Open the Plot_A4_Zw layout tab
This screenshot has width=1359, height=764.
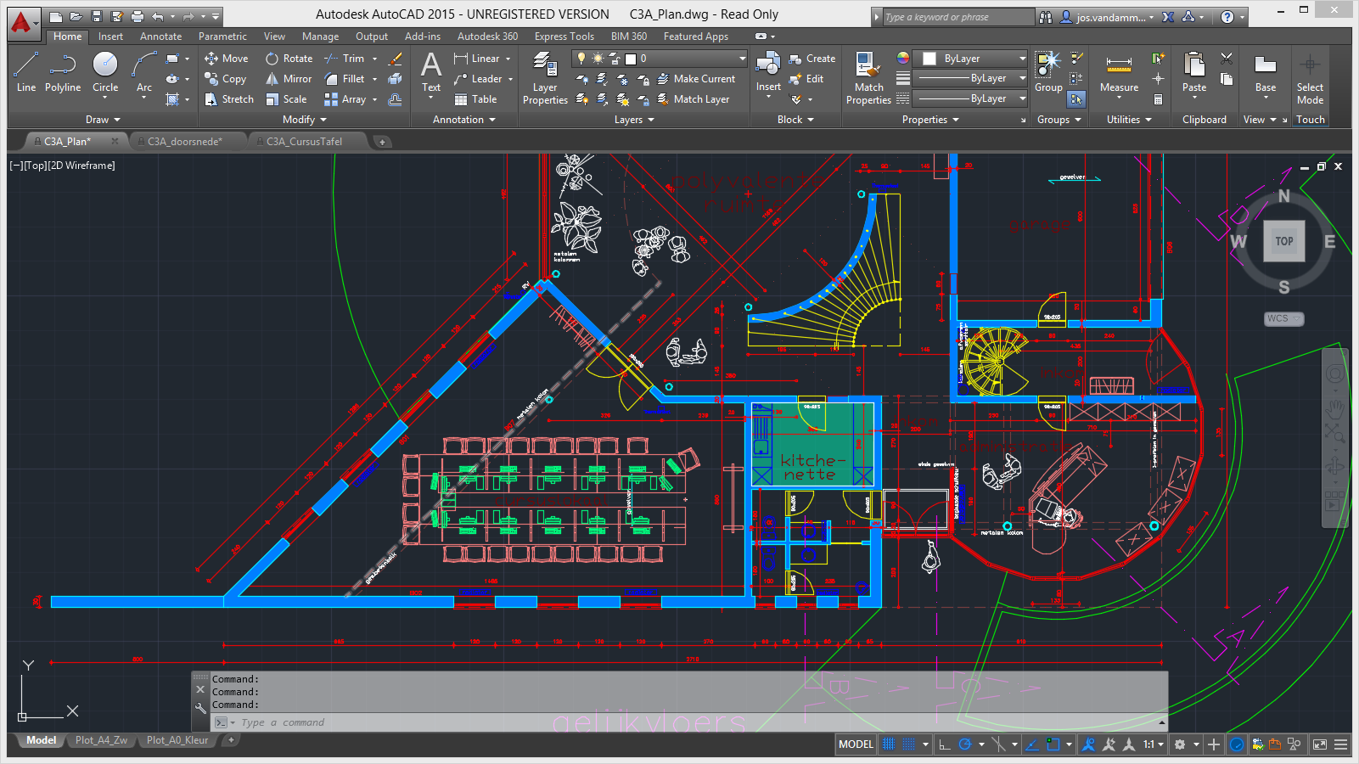(x=101, y=740)
